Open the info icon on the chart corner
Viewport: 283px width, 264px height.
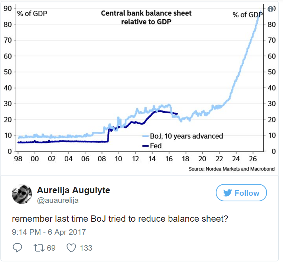270,9
